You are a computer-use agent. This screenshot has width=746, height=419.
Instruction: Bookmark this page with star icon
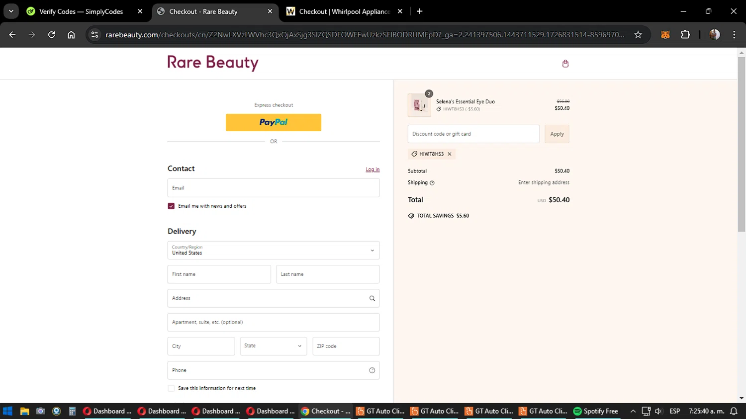(638, 34)
